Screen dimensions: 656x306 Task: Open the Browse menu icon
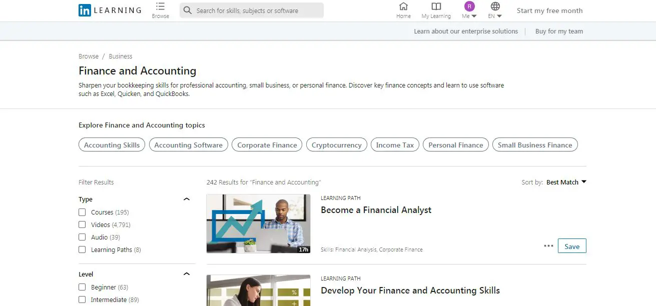point(160,6)
